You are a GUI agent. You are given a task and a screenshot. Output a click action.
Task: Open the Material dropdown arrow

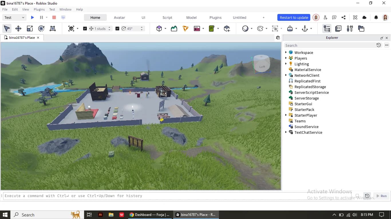[252, 29]
